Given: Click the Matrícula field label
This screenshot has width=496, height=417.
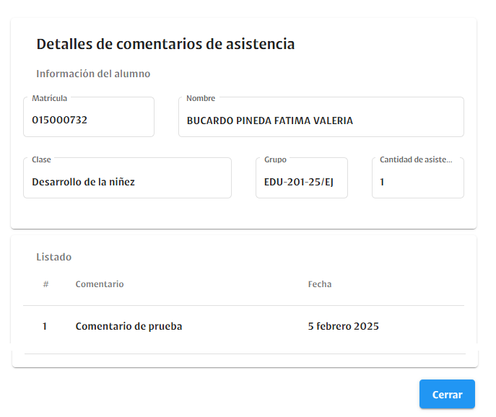Looking at the screenshot, I should point(49,98).
